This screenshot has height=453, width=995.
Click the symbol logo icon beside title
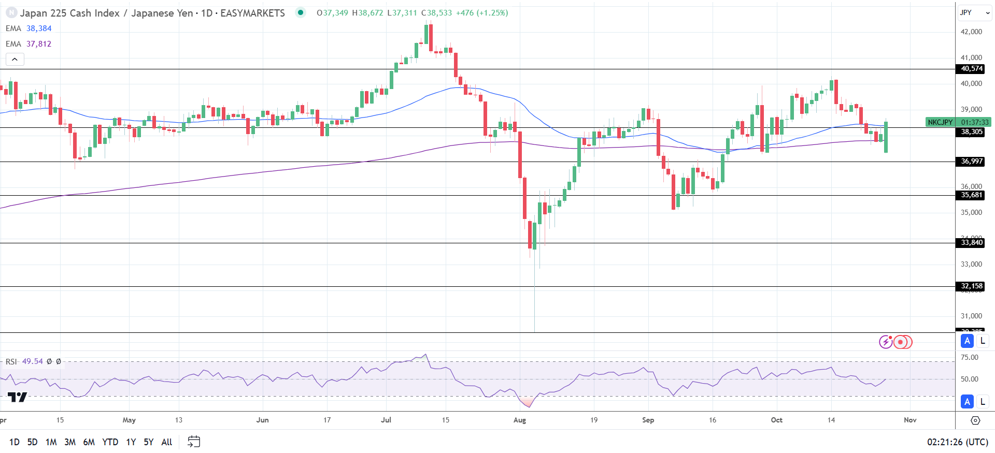click(x=11, y=13)
